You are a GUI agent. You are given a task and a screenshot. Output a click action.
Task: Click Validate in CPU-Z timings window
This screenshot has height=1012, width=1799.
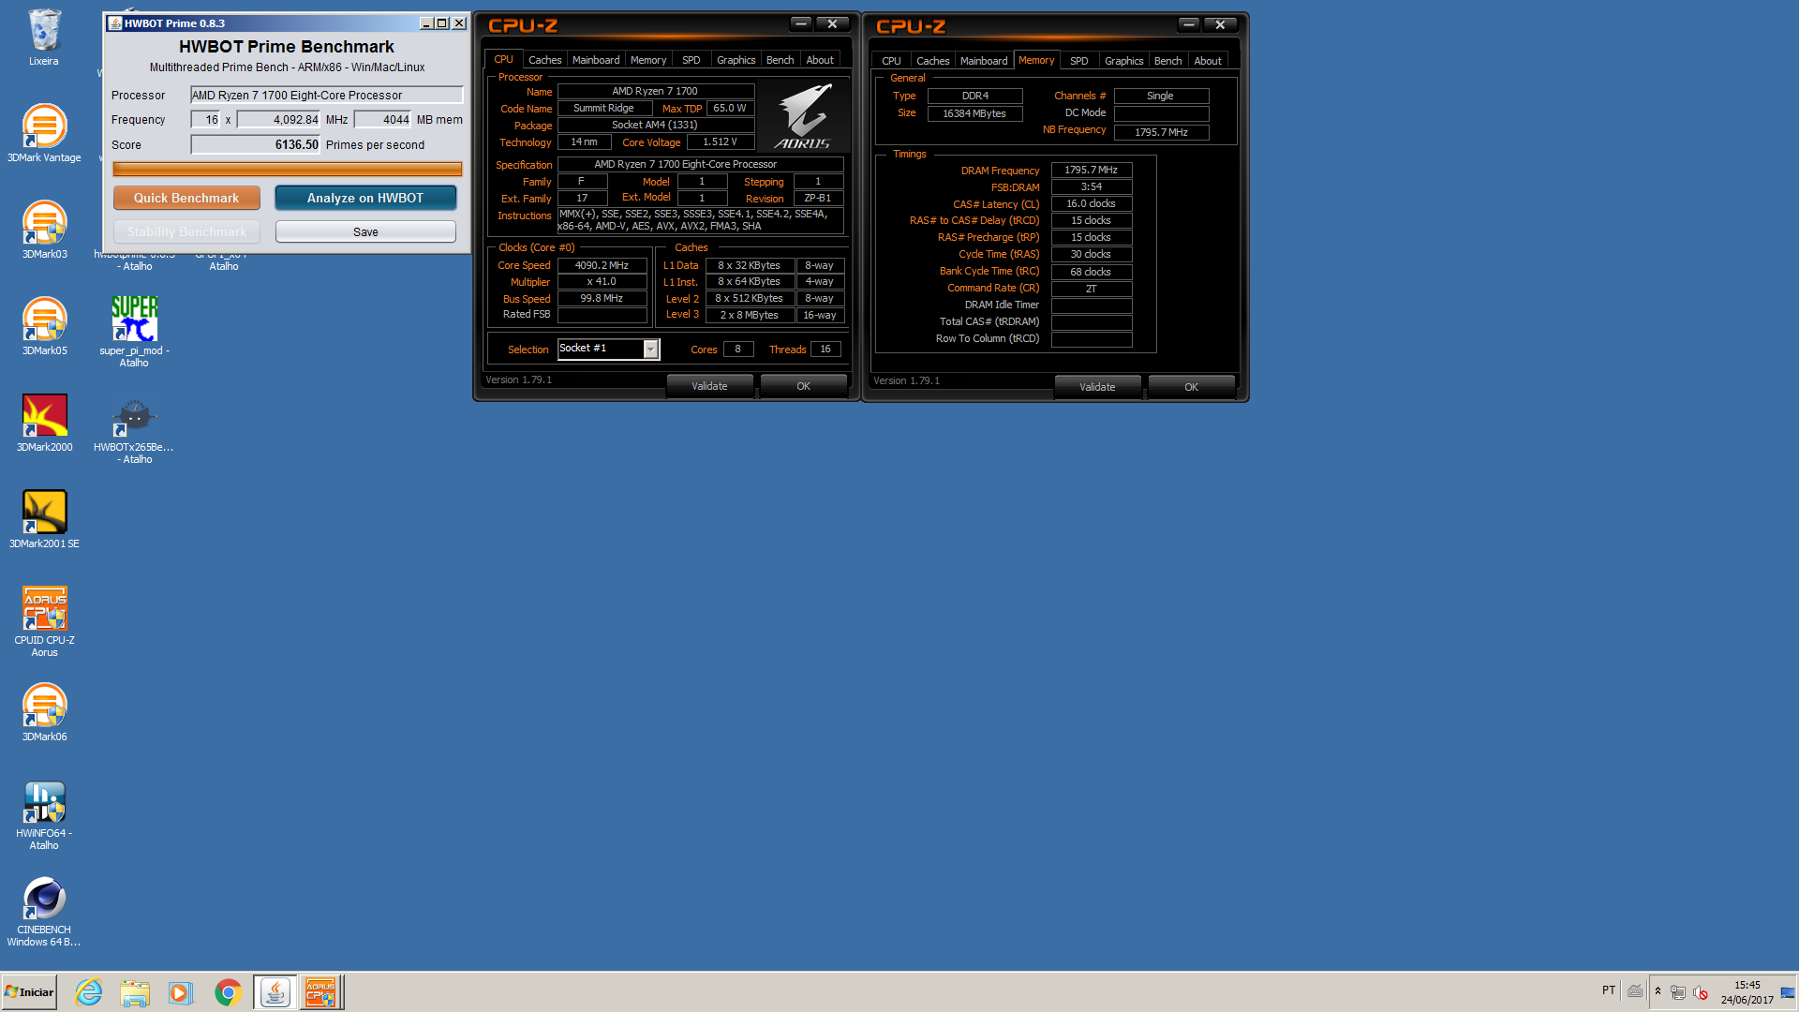(x=1097, y=387)
